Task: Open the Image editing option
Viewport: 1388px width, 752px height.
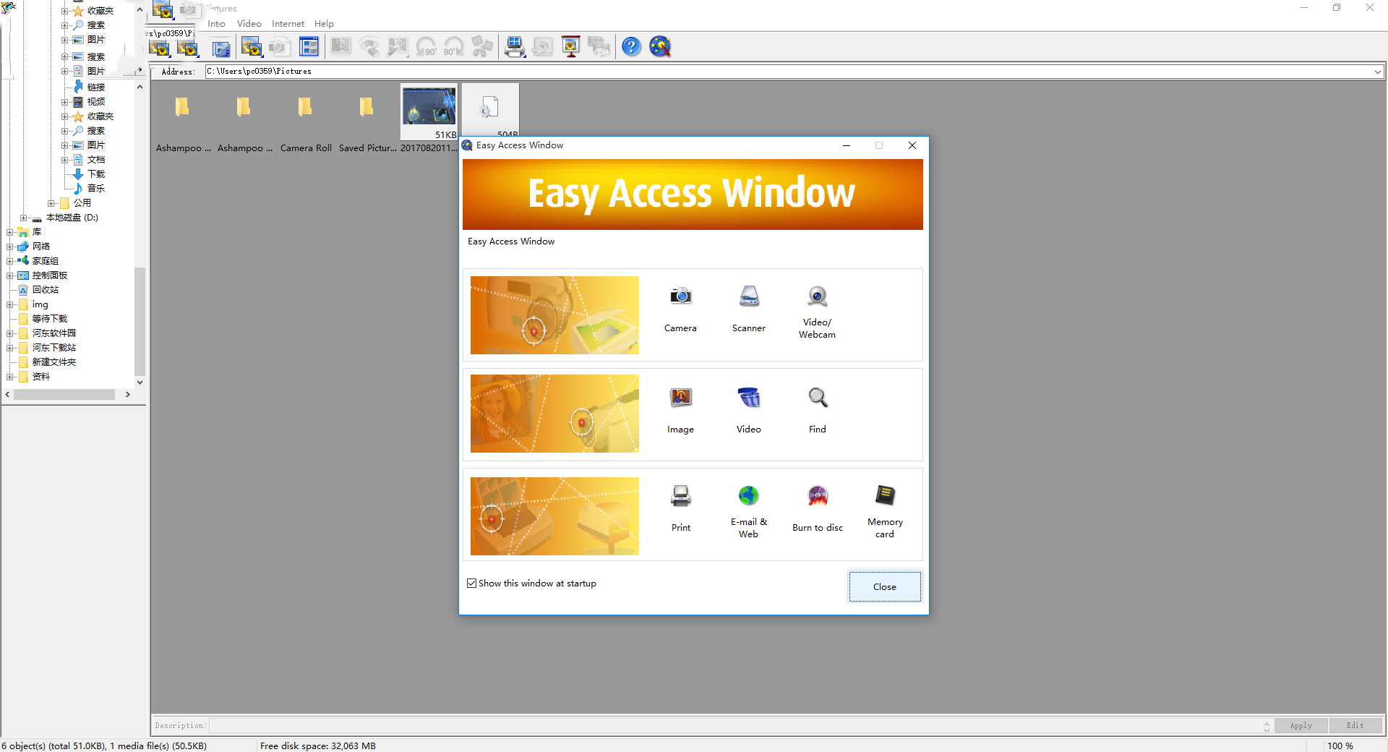Action: tap(680, 398)
